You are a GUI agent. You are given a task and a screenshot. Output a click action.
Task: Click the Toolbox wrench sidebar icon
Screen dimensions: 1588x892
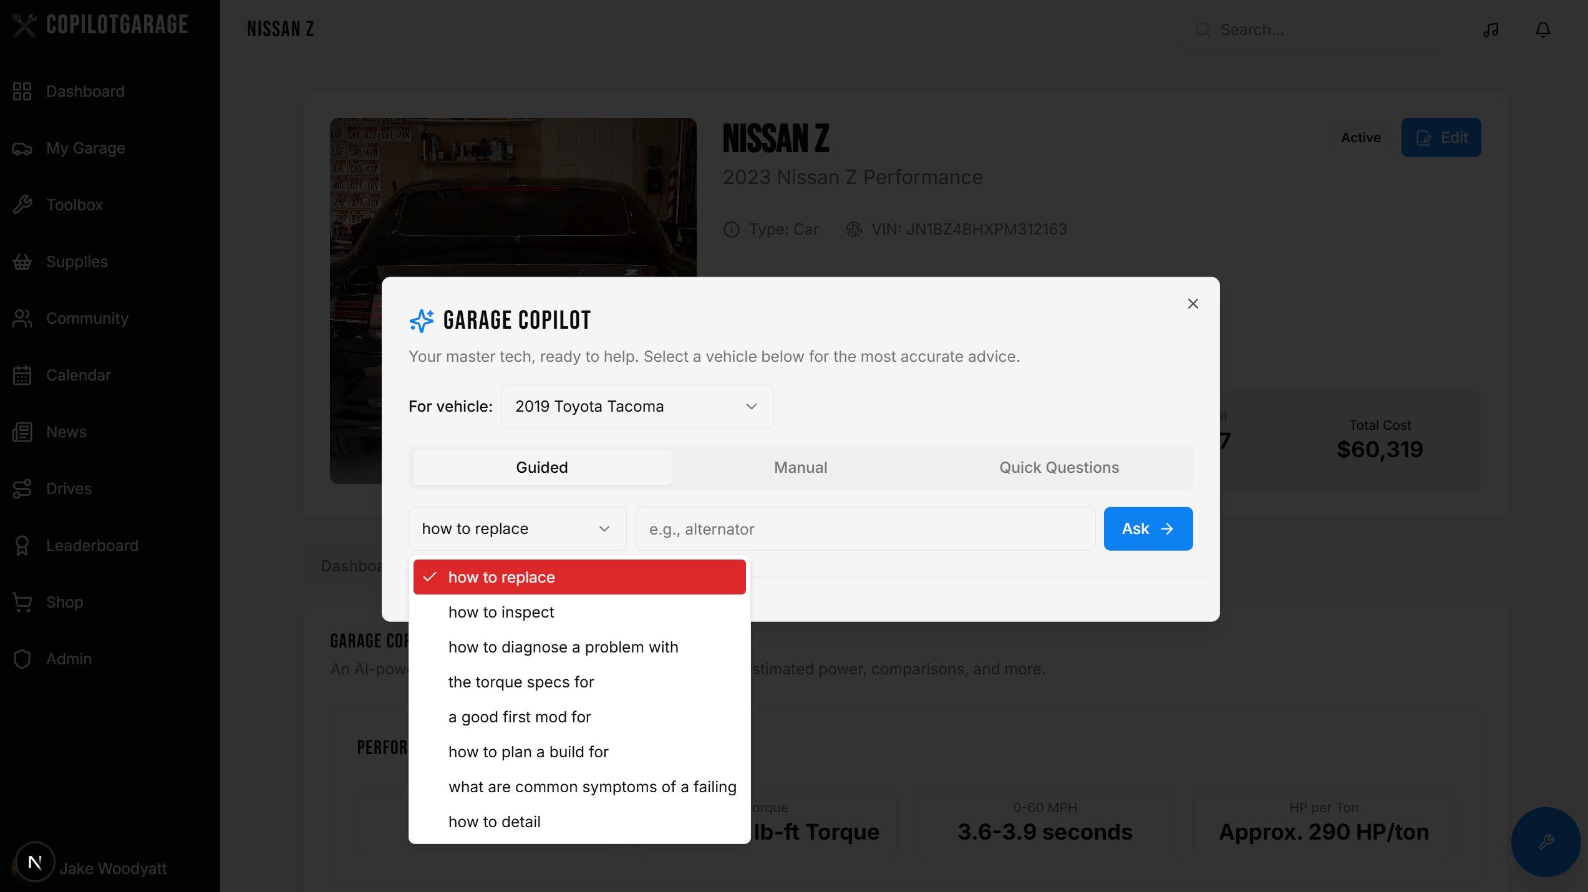click(22, 205)
